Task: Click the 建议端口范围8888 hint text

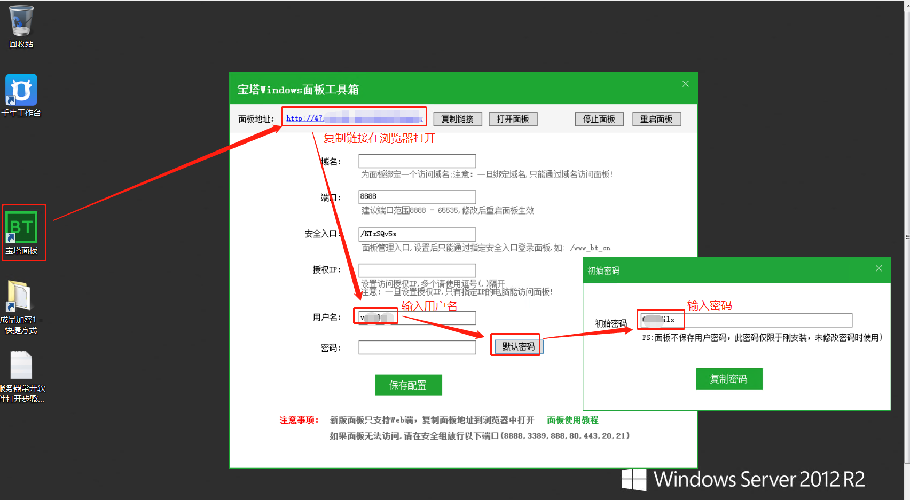Action: [448, 210]
